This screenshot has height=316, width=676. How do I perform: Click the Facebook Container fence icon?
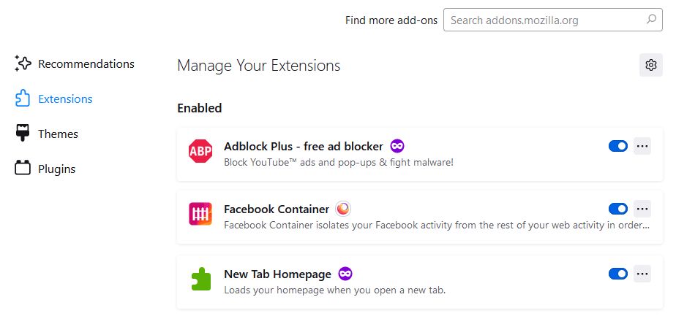pyautogui.click(x=200, y=214)
